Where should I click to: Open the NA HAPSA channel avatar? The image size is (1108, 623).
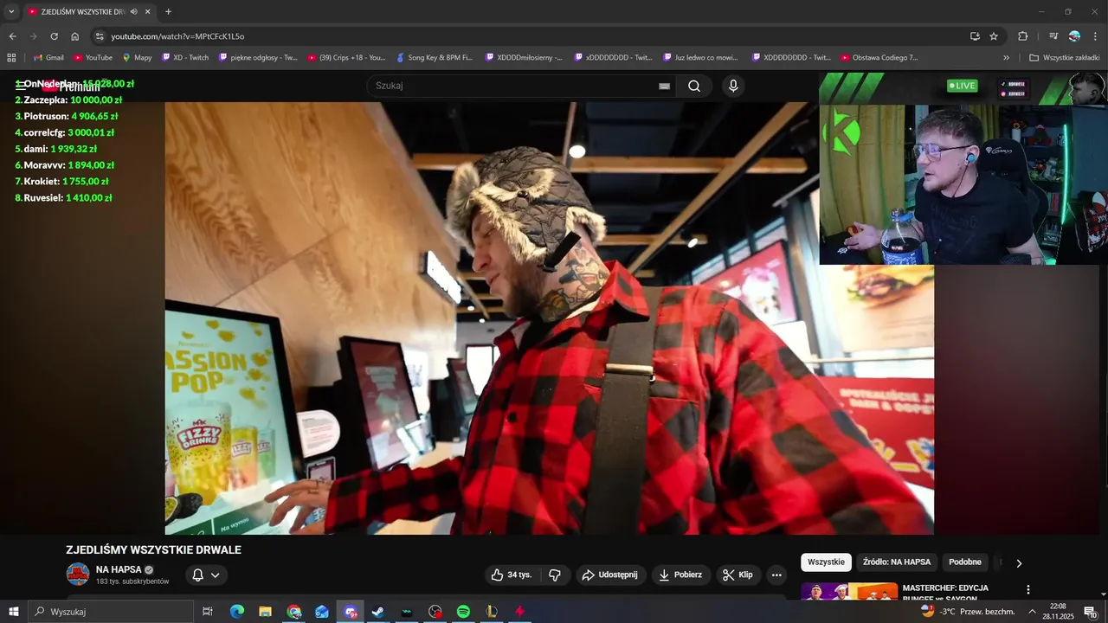tap(78, 575)
